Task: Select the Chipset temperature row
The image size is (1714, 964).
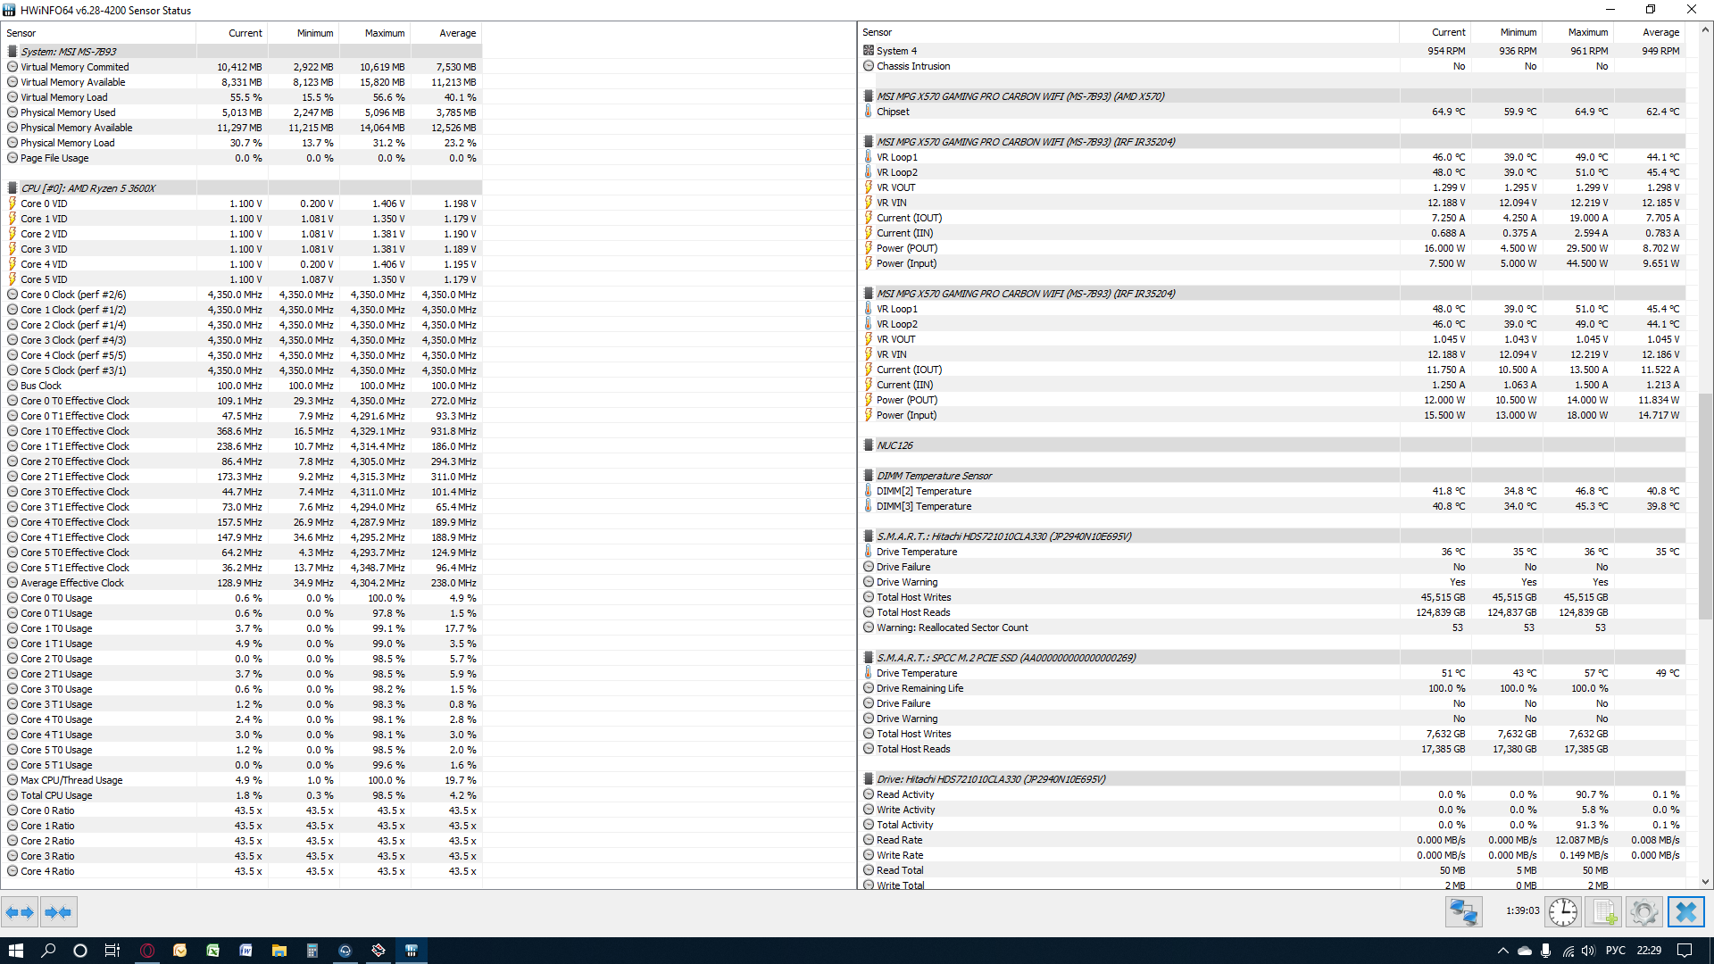Action: 893,112
